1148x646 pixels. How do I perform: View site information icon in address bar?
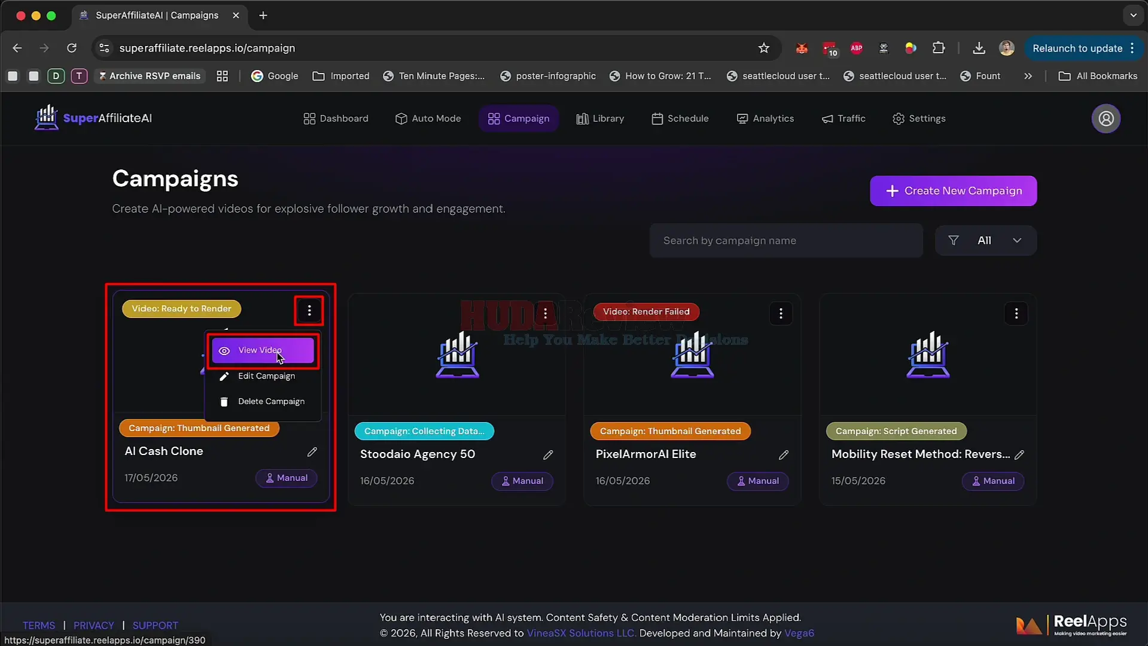pos(104,48)
